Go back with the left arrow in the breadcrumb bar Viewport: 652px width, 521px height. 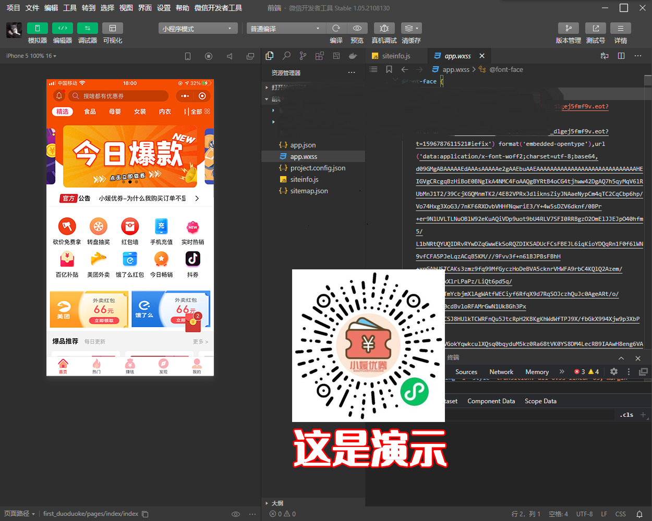click(x=405, y=69)
